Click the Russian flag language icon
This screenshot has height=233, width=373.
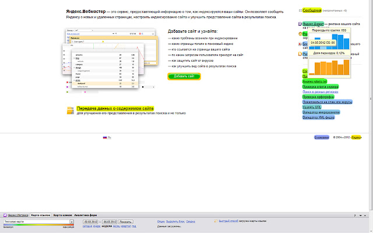click(105, 137)
